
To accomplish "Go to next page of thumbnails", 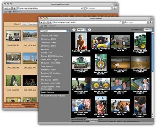I will coord(89,30).
